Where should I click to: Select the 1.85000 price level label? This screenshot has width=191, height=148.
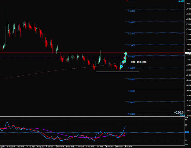[x=131, y=11]
